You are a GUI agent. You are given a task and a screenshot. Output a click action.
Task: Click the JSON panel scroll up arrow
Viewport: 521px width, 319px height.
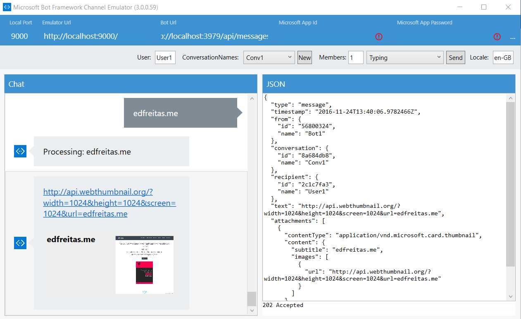[x=511, y=98]
